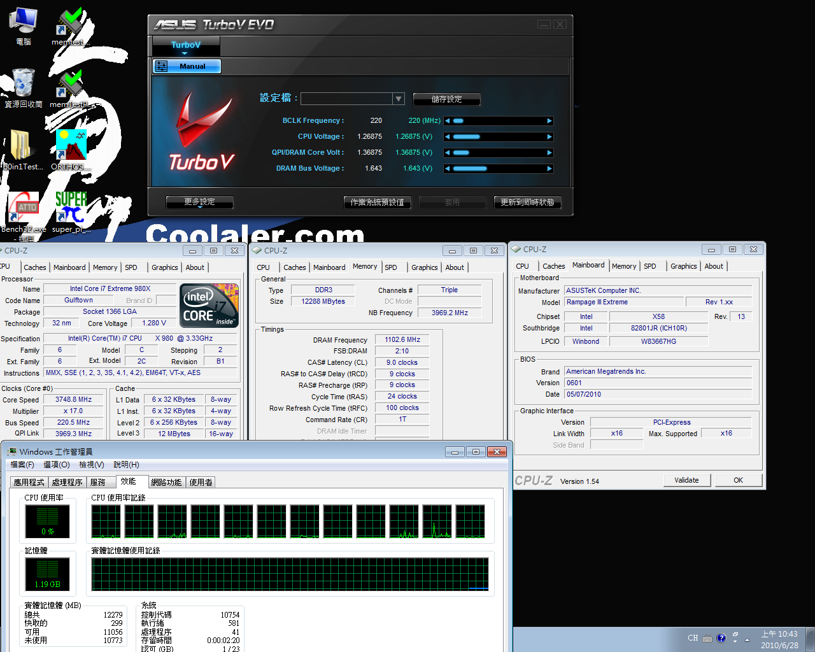The image size is (815, 652).
Task: Switch to CPU tab in middle CPU-Z window
Action: click(x=264, y=267)
